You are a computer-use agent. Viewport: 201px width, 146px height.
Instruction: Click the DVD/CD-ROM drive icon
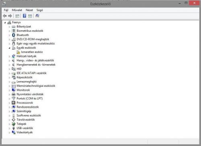pos(14,39)
